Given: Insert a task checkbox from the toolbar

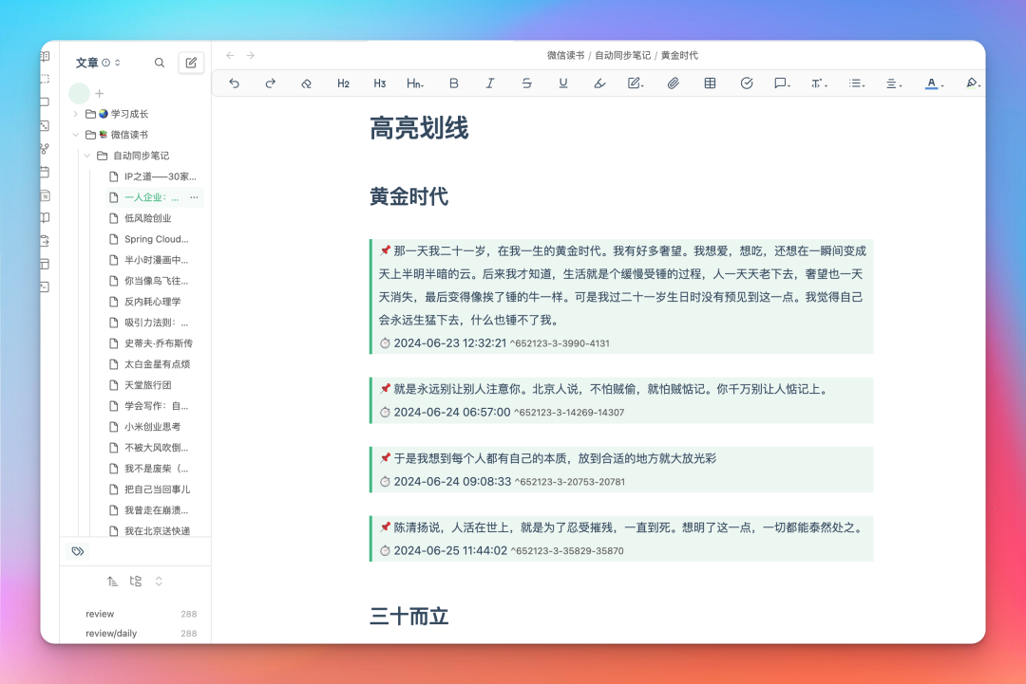Looking at the screenshot, I should [x=747, y=83].
